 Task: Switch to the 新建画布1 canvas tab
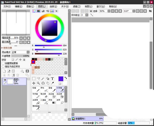click(87, 119)
